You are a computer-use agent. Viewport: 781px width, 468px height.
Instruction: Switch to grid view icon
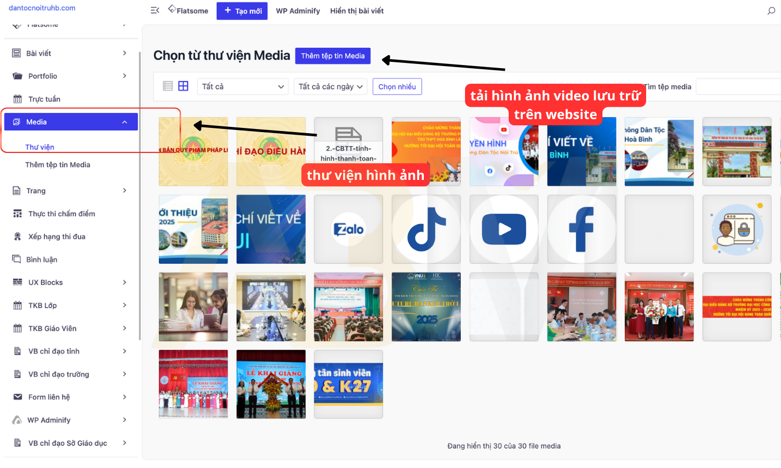[x=183, y=86]
